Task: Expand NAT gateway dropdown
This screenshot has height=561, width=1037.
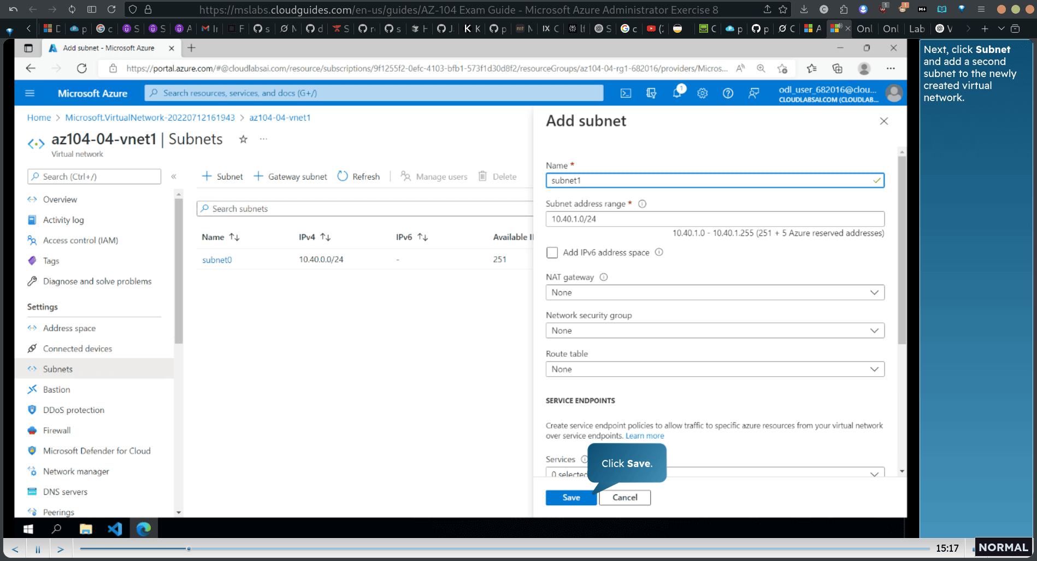Action: click(x=715, y=293)
